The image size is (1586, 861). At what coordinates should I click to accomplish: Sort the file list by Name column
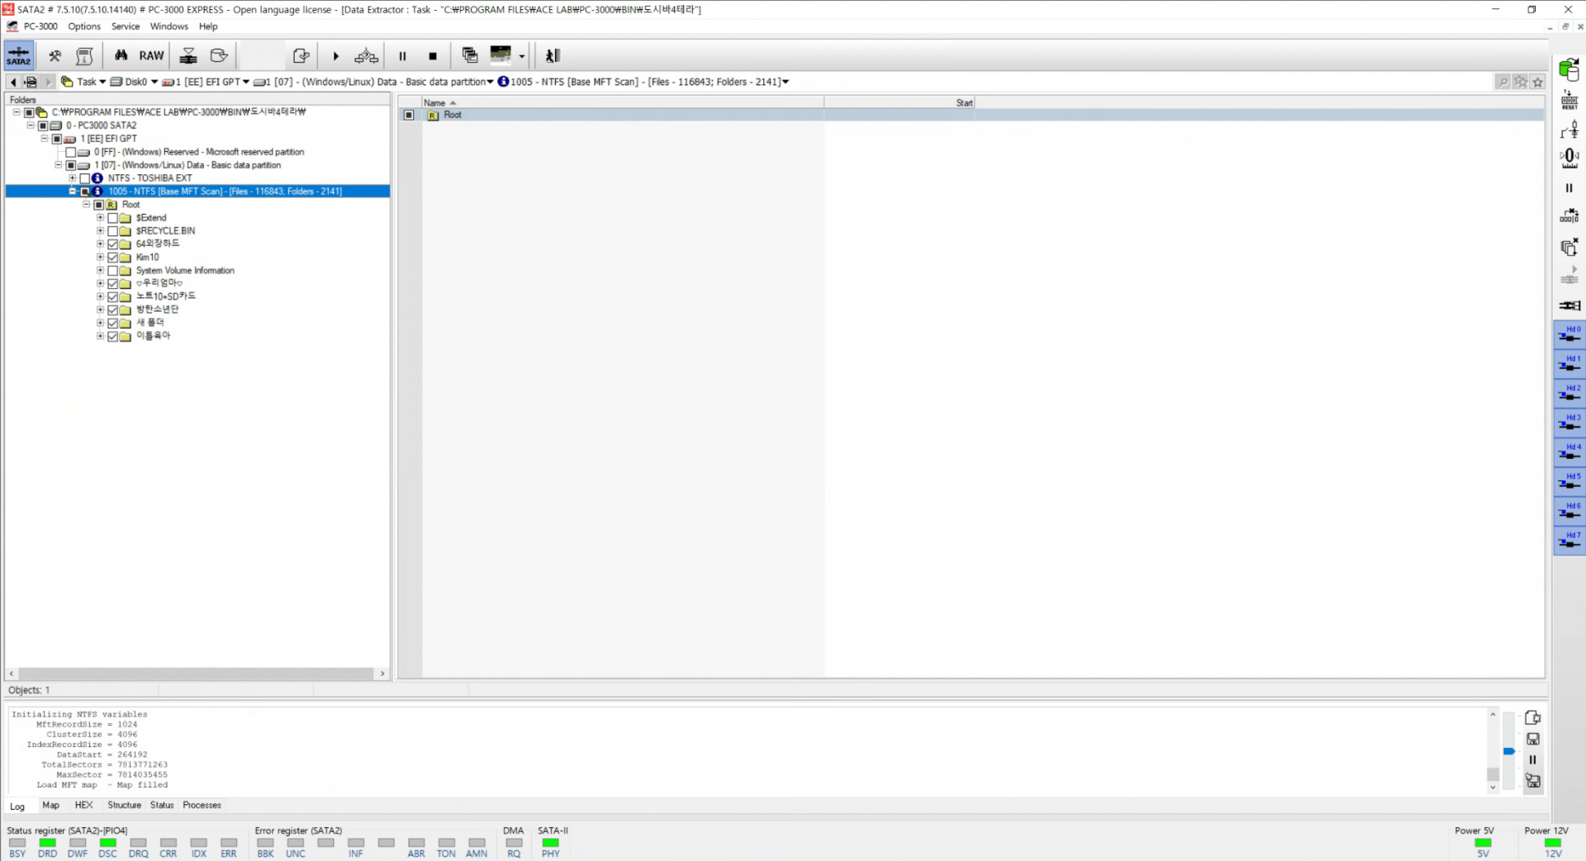tap(623, 102)
